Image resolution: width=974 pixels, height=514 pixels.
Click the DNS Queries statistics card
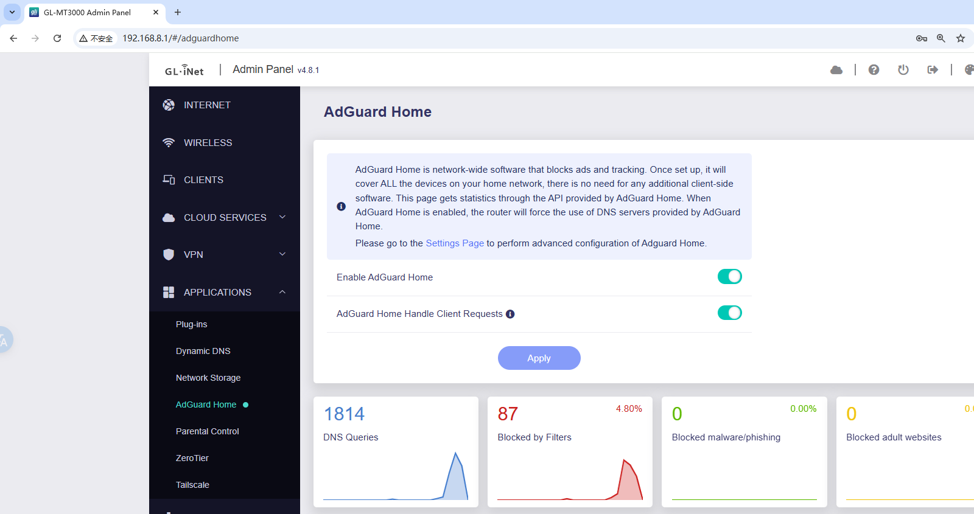(396, 451)
